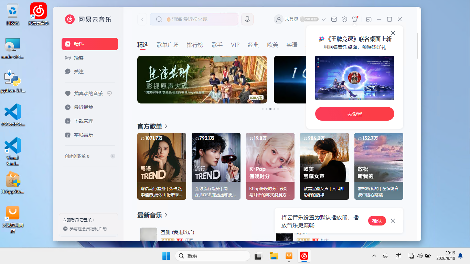The height and width of the screenshot is (264, 470).
Task: Expand the account dropdown arrow
Action: tap(324, 20)
